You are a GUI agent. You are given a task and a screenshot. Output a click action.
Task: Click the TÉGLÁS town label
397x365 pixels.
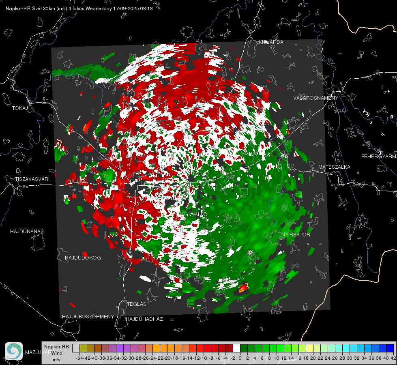pyautogui.click(x=137, y=304)
